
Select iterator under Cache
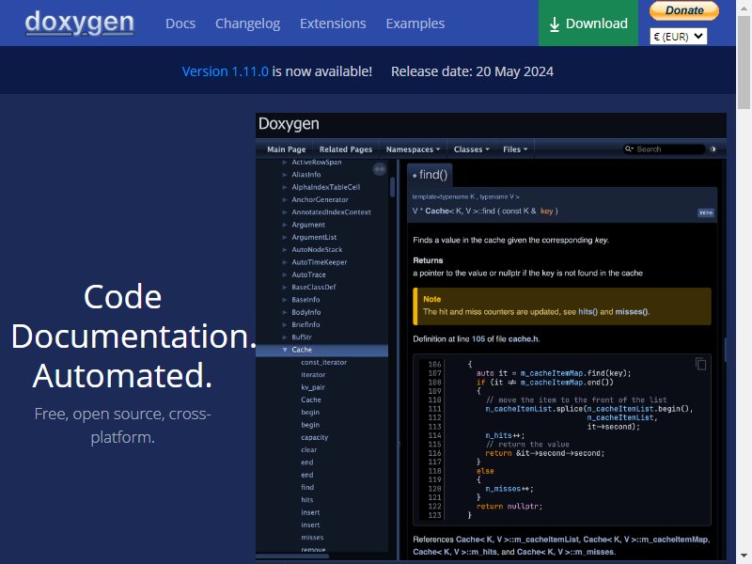pos(313,374)
